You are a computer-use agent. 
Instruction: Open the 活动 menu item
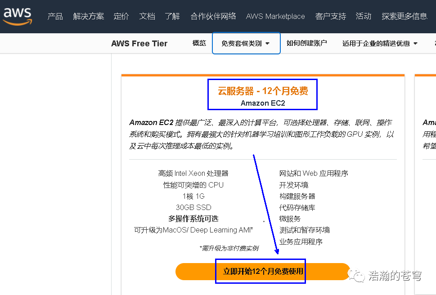(364, 16)
